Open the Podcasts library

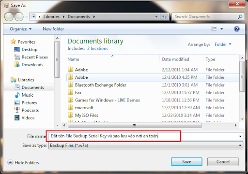click(30, 110)
